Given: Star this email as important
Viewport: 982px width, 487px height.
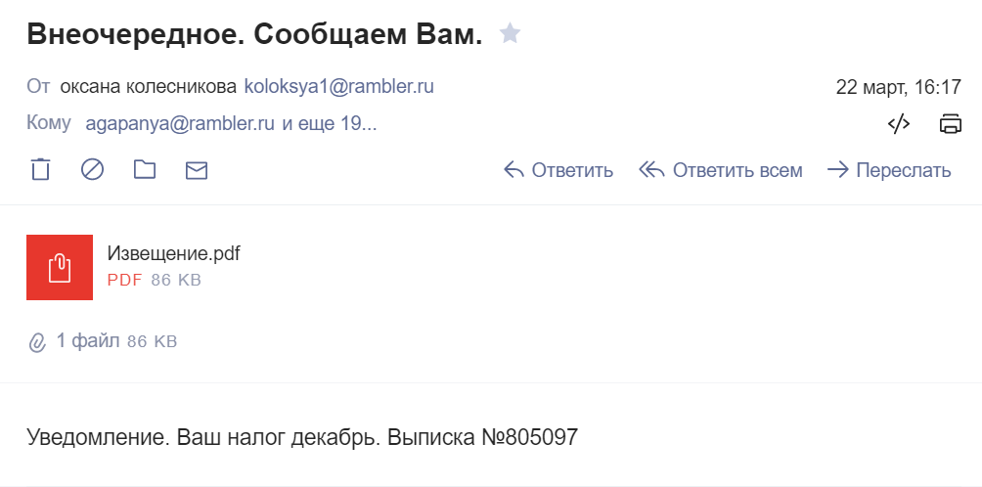Looking at the screenshot, I should click(510, 34).
